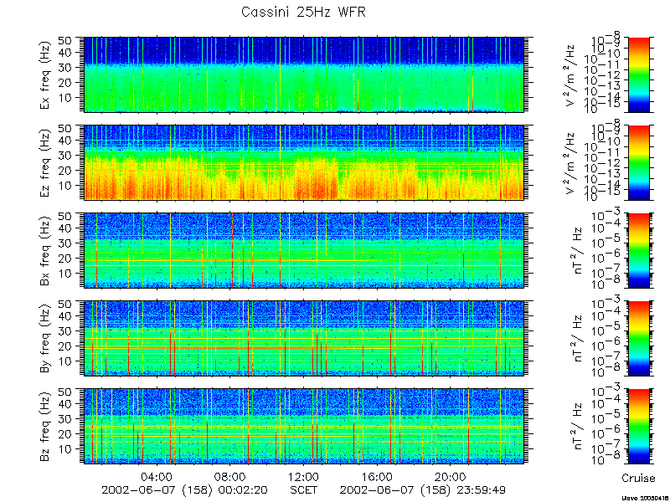The width and height of the screenshot is (670, 502).
Task: Click the Bx color bar nT²/Hz unit label
Action: tap(576, 250)
